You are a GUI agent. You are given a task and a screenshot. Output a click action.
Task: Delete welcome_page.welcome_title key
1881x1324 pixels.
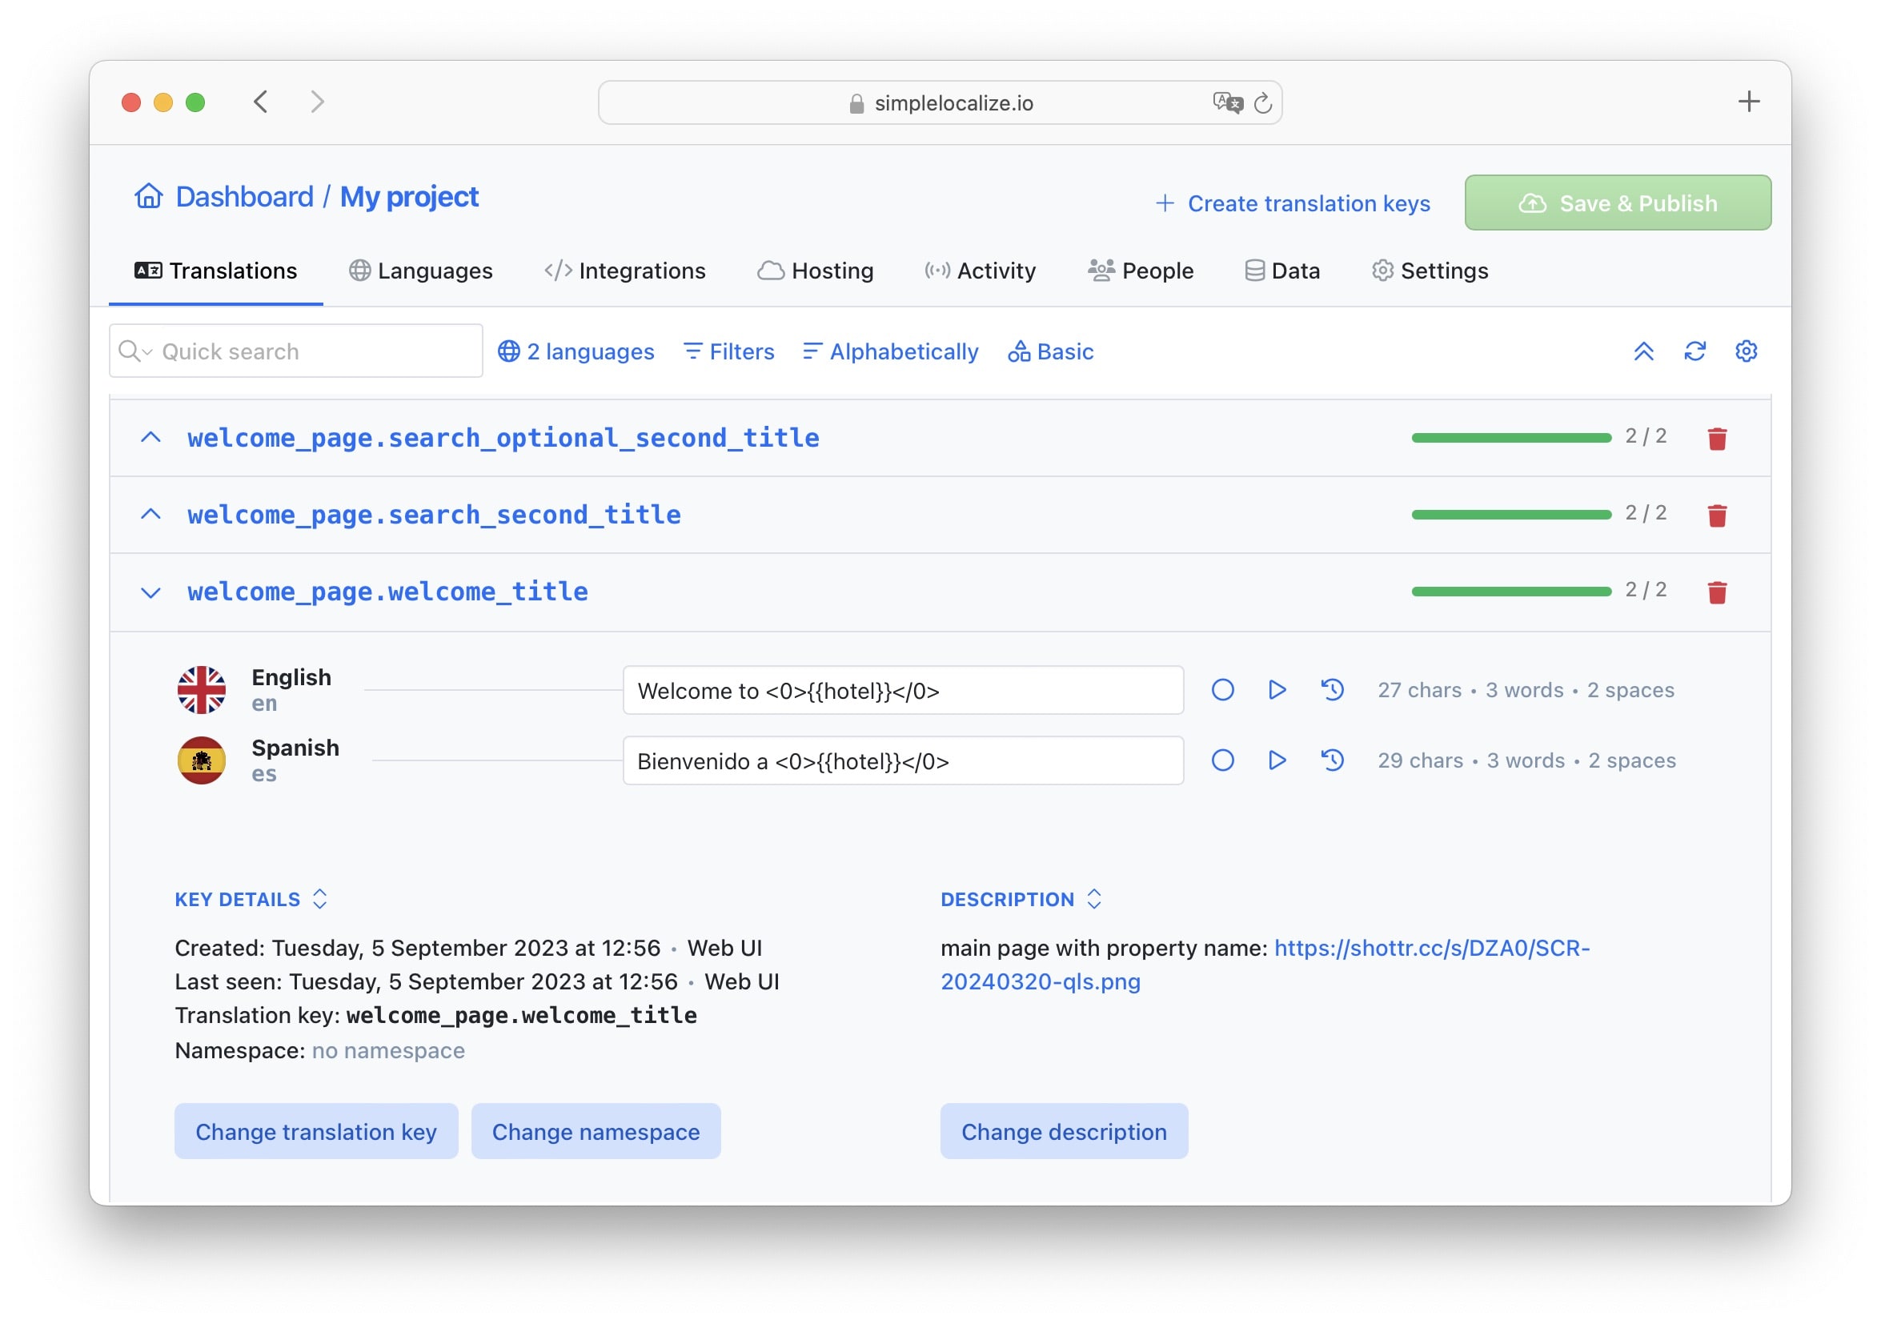[1717, 592]
